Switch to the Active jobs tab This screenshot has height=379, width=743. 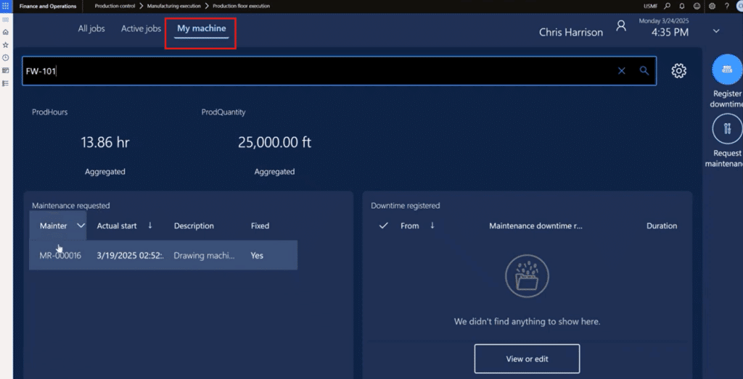[x=141, y=29]
